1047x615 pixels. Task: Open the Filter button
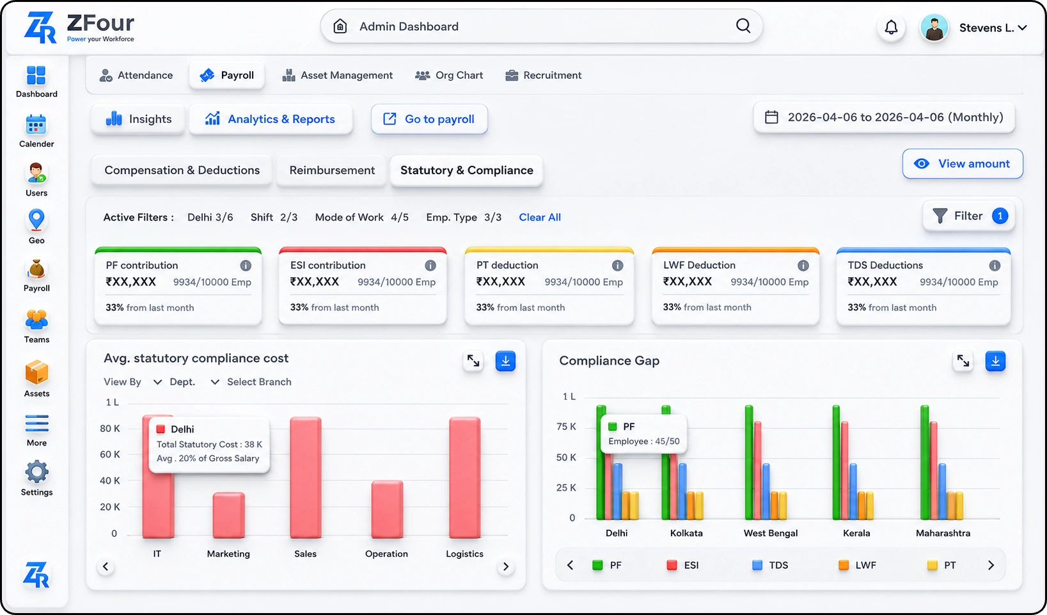coord(969,216)
